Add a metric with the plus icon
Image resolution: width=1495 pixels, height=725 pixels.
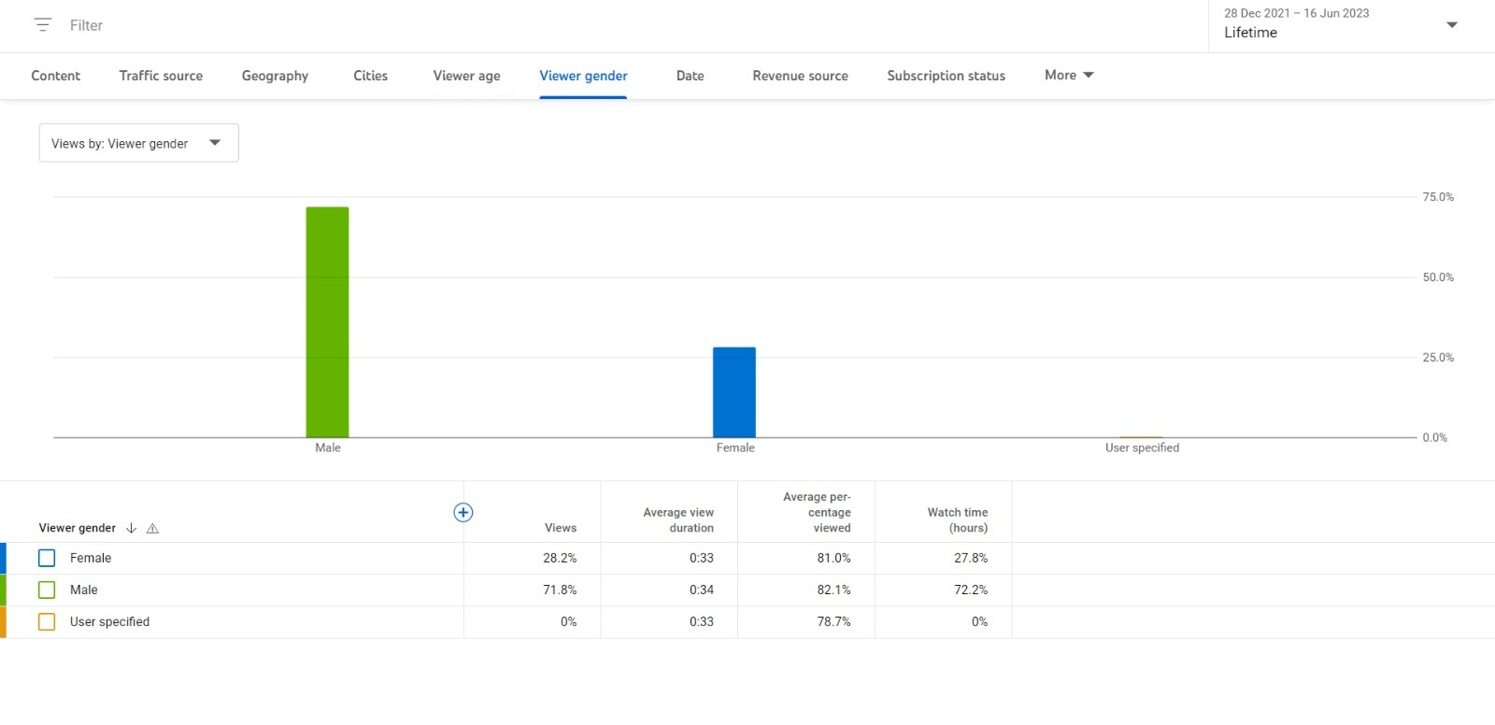point(463,512)
